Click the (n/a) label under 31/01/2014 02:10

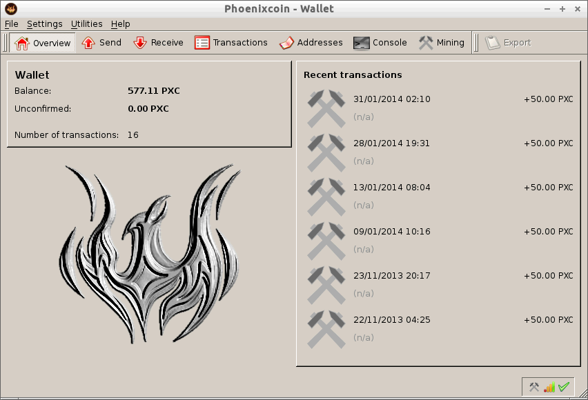(x=364, y=117)
